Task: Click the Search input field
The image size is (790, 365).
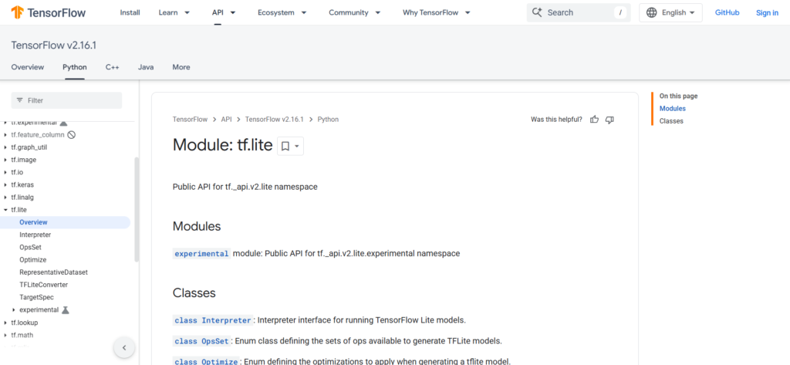Action: tap(579, 12)
